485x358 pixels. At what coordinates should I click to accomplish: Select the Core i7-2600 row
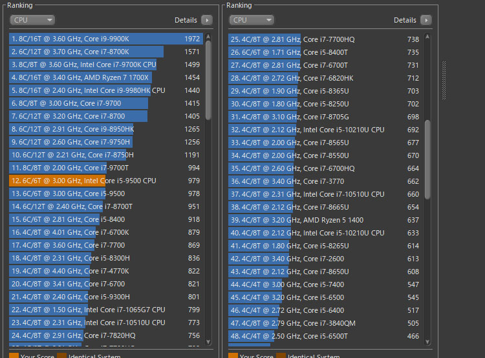[x=325, y=259]
